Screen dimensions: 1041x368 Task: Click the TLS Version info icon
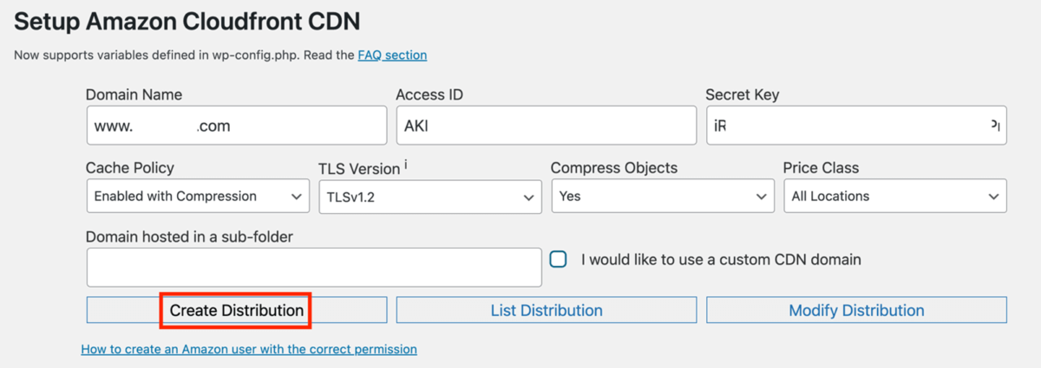(406, 165)
